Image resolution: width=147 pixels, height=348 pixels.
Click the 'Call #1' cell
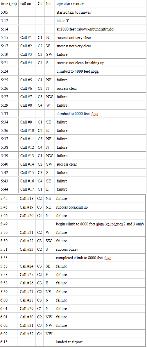point(27,37)
